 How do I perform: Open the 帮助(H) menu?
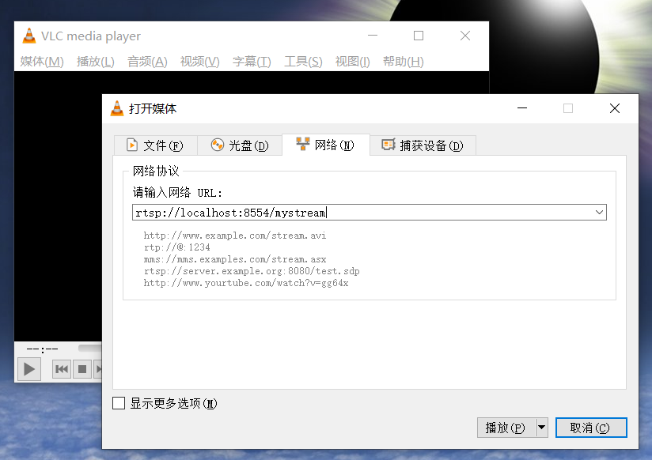(404, 62)
